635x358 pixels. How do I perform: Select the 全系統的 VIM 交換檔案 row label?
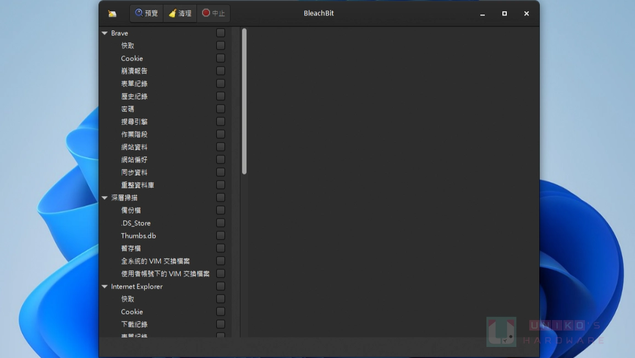pyautogui.click(x=156, y=261)
